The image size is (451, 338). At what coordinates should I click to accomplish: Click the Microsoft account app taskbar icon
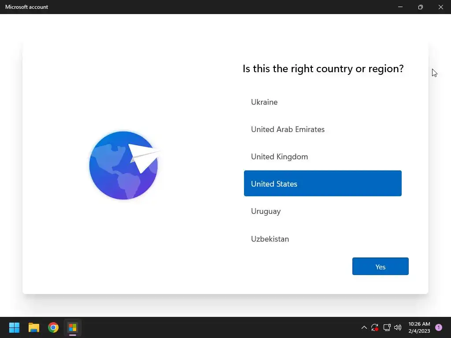coord(73,327)
